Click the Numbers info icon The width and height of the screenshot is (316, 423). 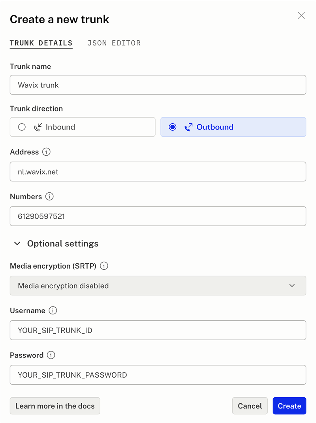pyautogui.click(x=49, y=197)
